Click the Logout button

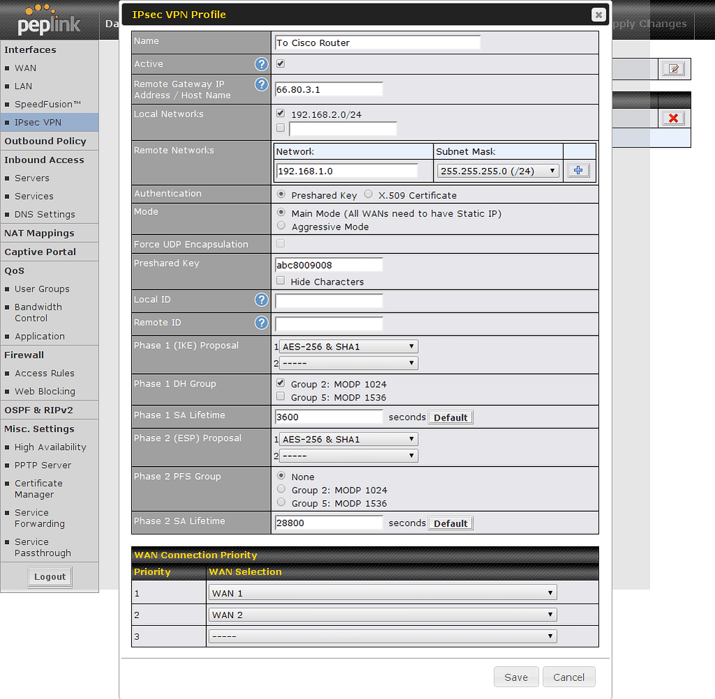click(50, 576)
